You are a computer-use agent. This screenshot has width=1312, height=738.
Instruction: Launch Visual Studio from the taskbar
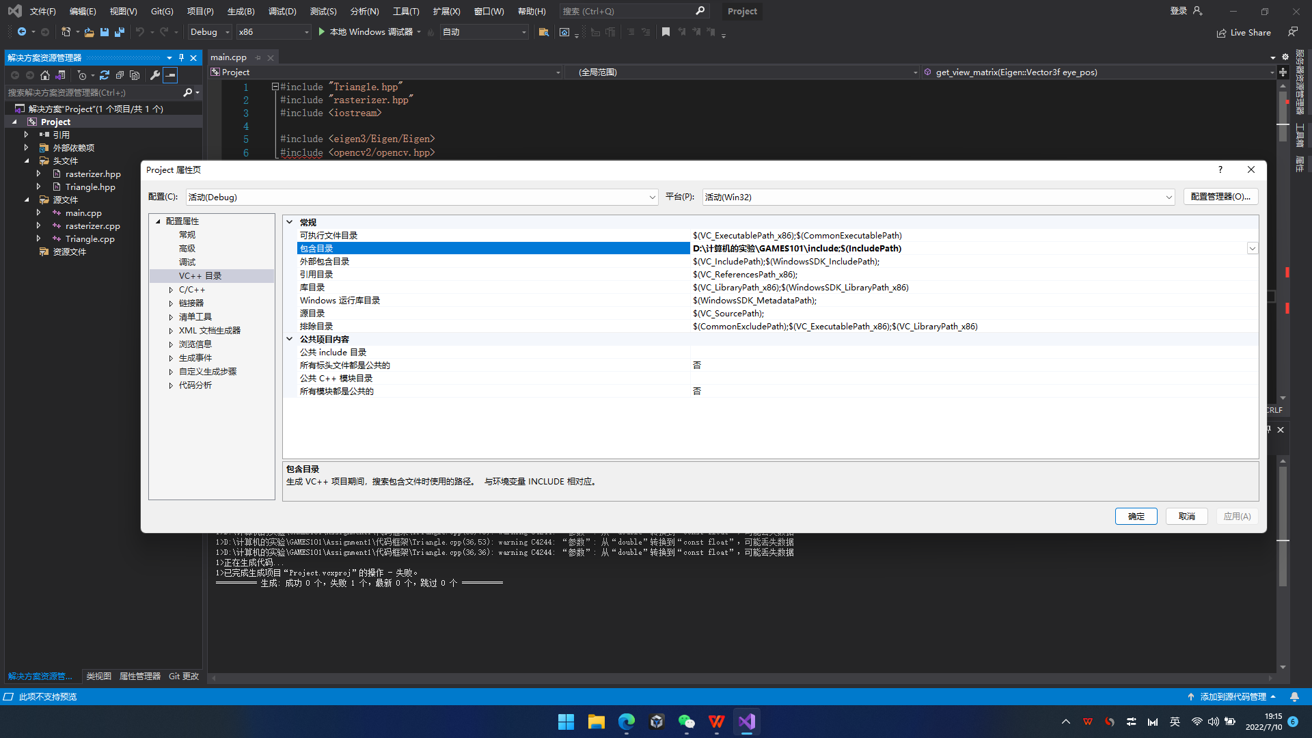[x=747, y=722]
